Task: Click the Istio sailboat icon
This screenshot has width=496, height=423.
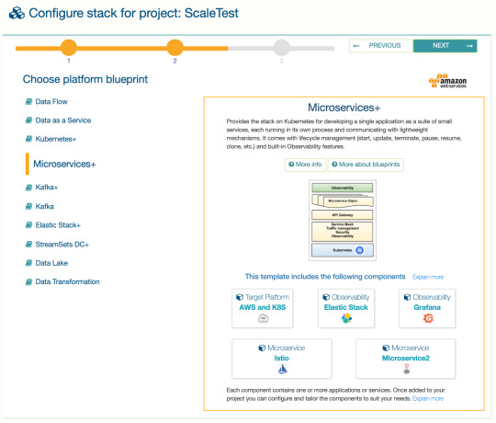Action: coord(282,369)
